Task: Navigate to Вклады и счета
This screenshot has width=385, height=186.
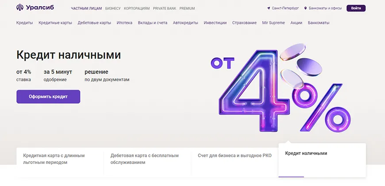Action: (153, 23)
